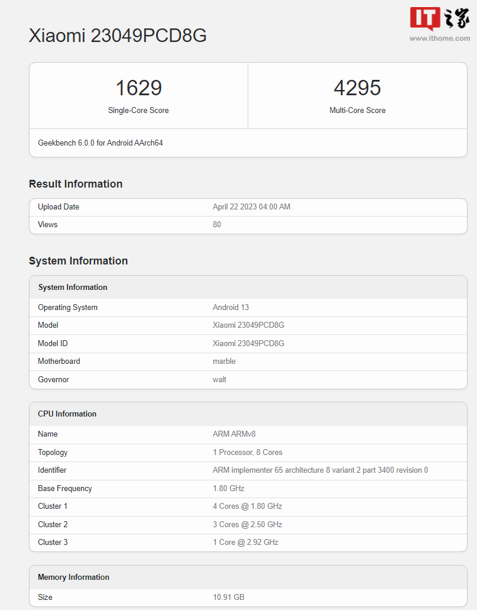Click the Upload Date label
The width and height of the screenshot is (477, 610).
click(59, 207)
